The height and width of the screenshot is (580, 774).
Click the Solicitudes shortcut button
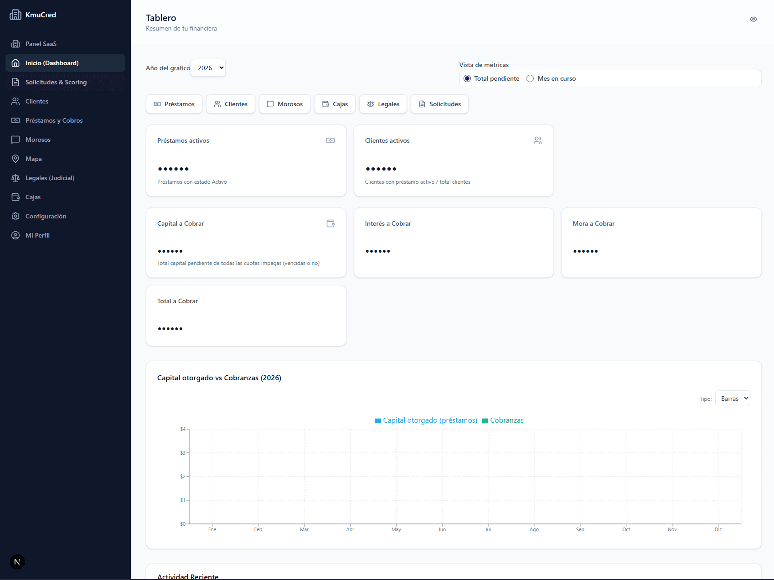439,104
